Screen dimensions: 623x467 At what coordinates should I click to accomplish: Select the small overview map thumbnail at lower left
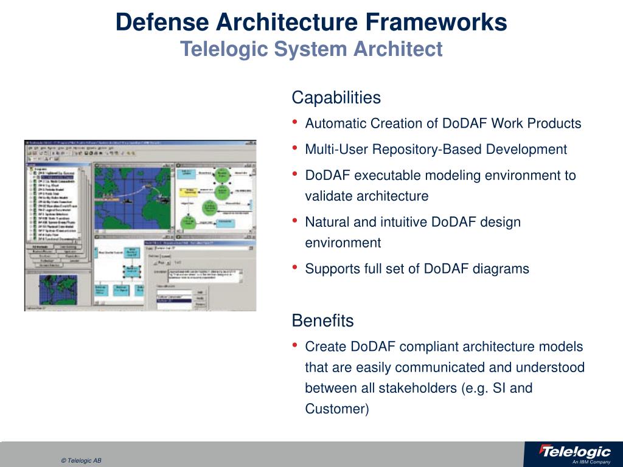(58, 289)
